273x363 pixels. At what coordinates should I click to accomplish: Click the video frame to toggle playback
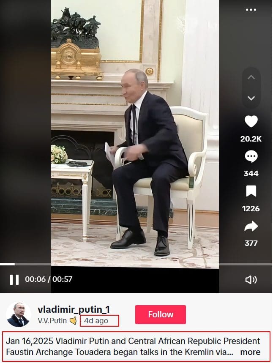click(135, 134)
